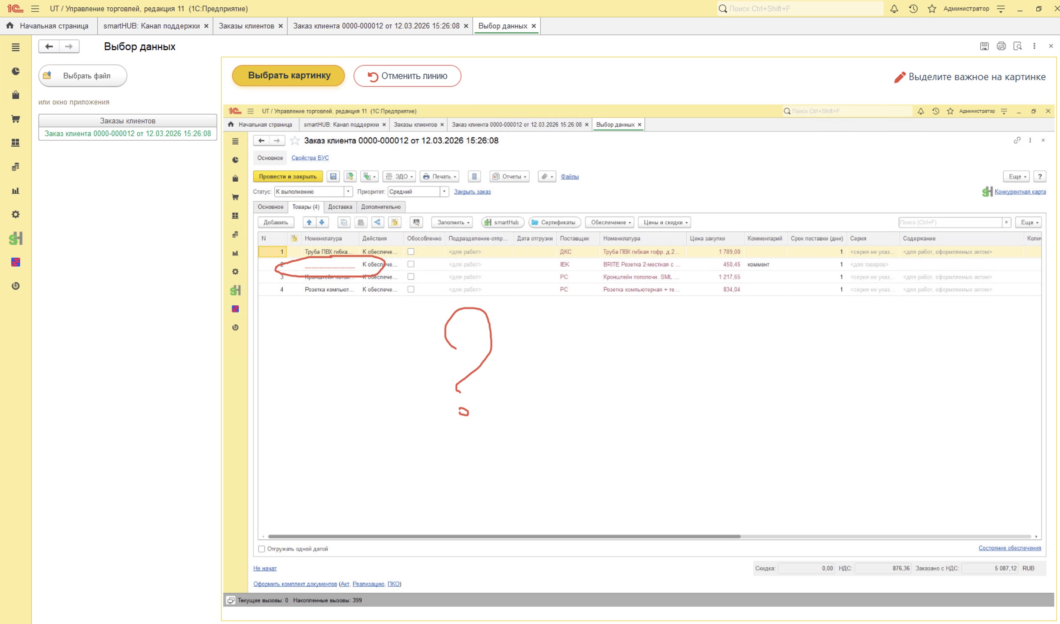This screenshot has height=624, width=1060.
Task: Open favorites star in the main window title bar
Action: point(932,9)
